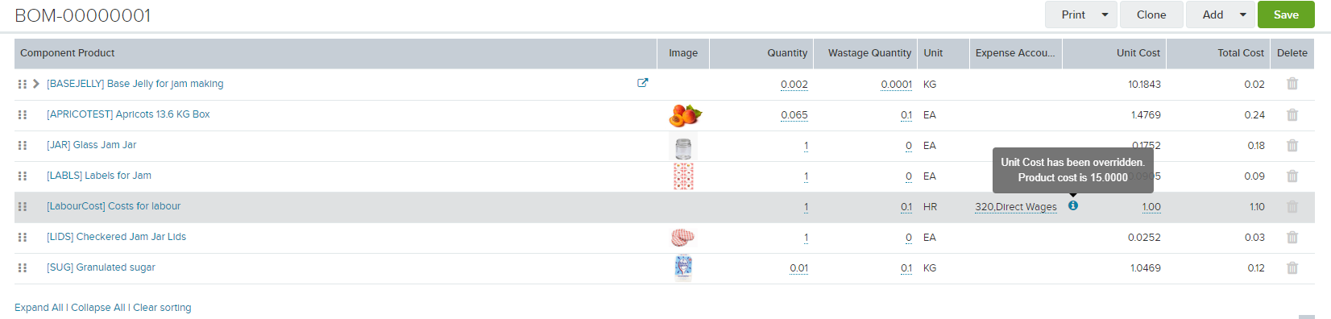The width and height of the screenshot is (1331, 319).
Task: Click Expand All link
Action: point(39,308)
